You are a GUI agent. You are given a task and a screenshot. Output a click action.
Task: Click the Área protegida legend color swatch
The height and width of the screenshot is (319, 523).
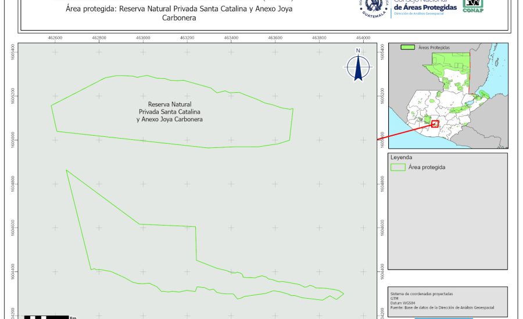[x=398, y=167]
